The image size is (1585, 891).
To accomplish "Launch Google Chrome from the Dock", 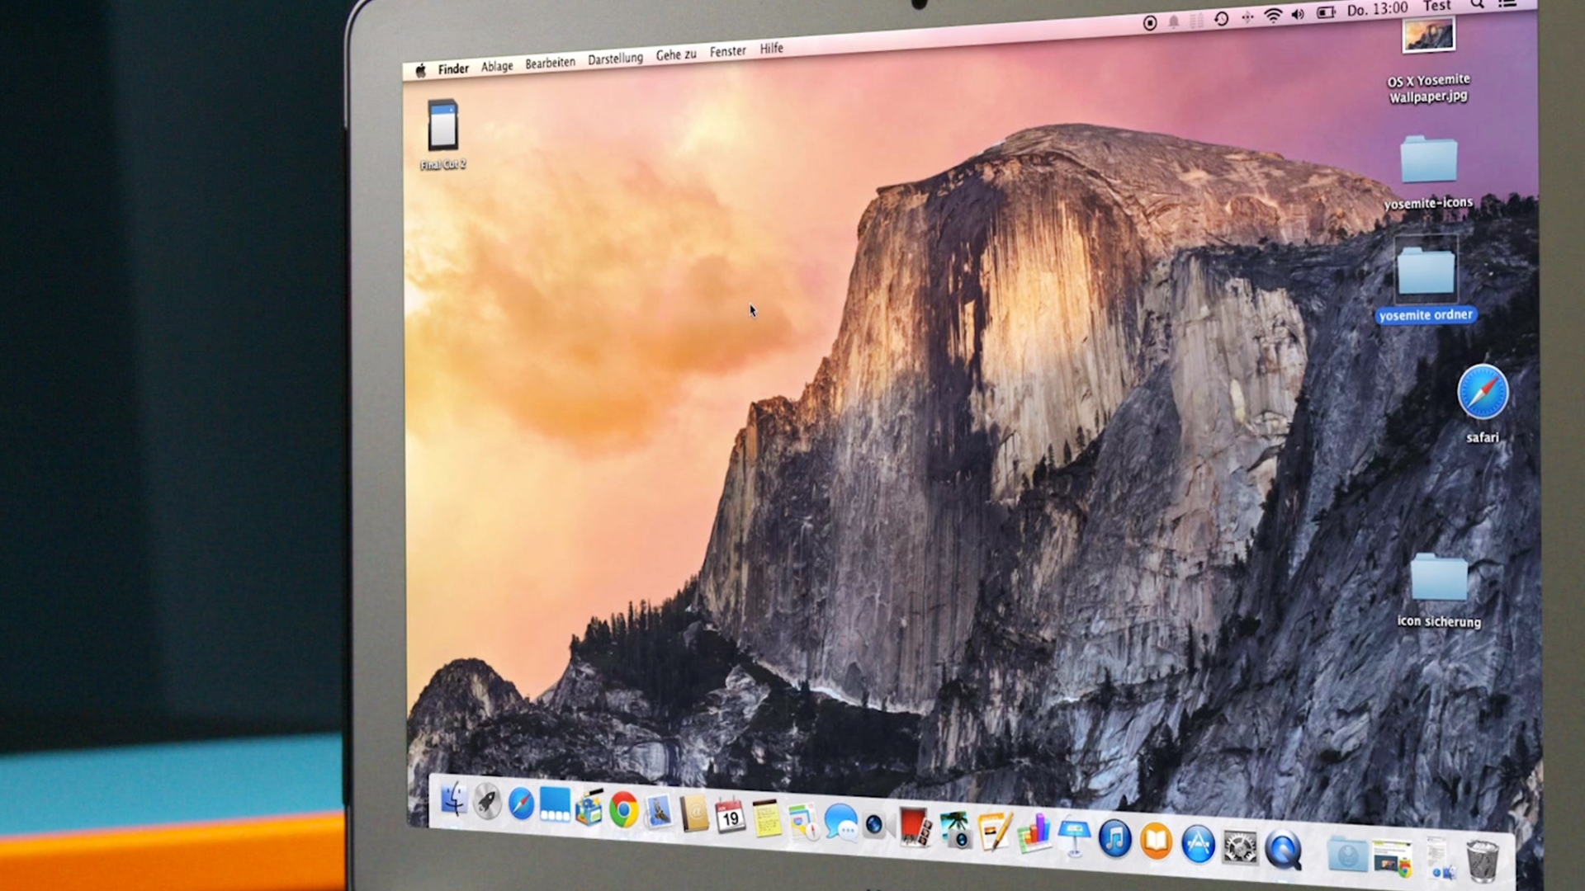I will (624, 811).
